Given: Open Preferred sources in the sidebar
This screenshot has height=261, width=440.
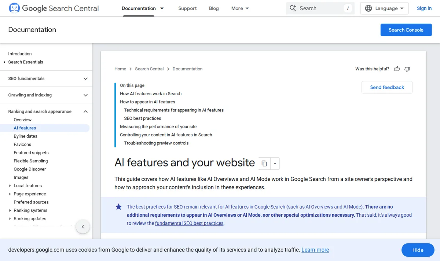Looking at the screenshot, I should click(31, 202).
